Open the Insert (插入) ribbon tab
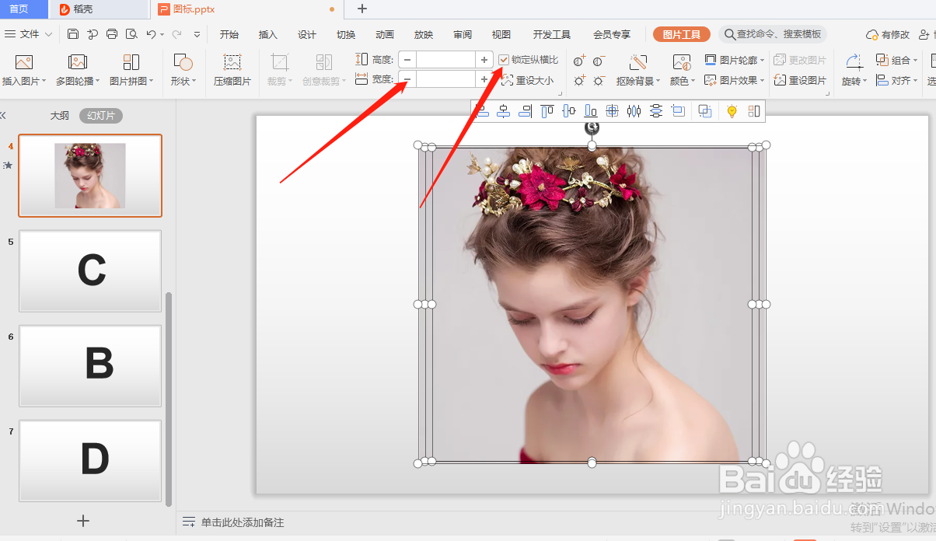Screen dimensions: 936x541 click(268, 34)
